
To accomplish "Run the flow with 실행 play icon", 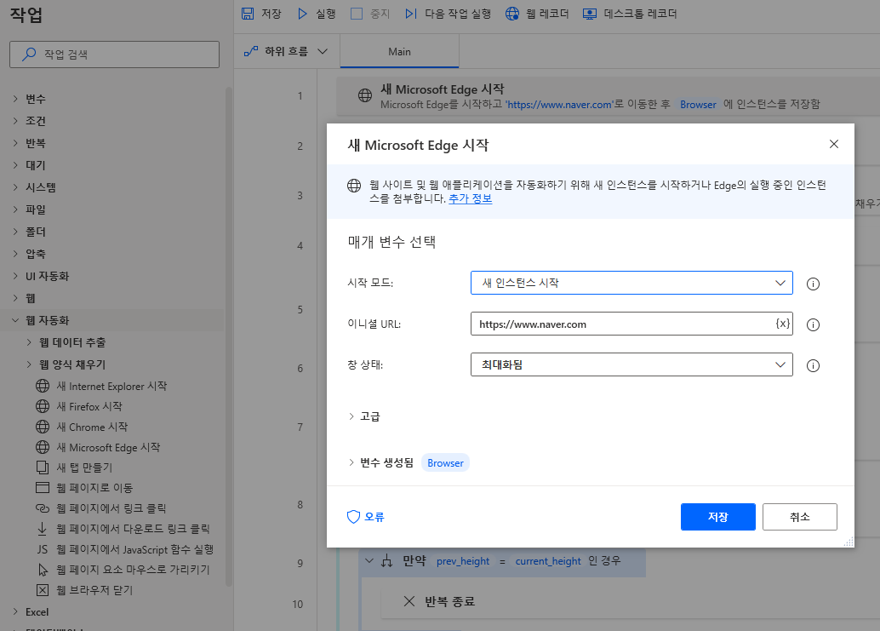I will 302,14.
